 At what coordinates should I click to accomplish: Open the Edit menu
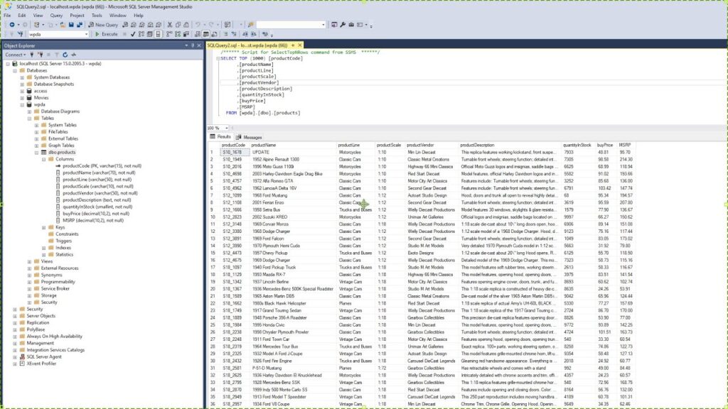click(22, 16)
